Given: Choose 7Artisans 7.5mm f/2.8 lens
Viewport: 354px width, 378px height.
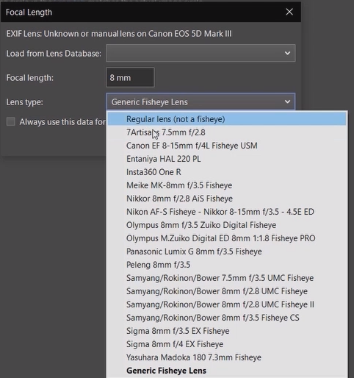Looking at the screenshot, I should point(227,132).
